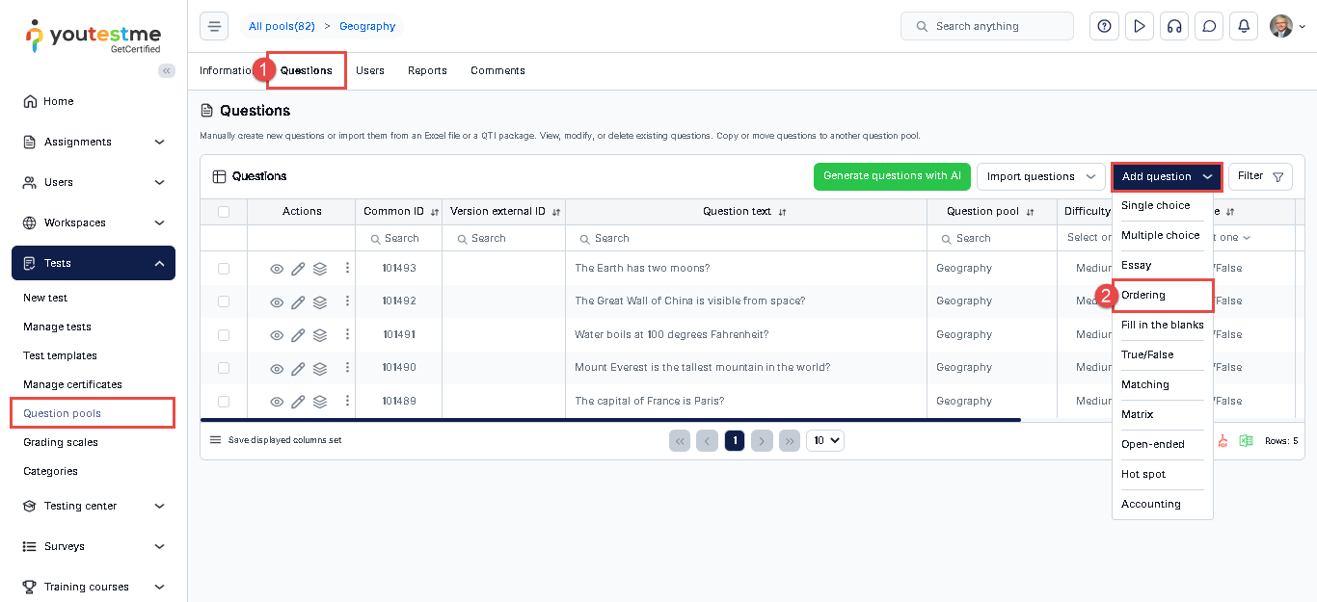Screen dimensions: 1317x602
Task: Open the help question mark icon
Action: point(1104,26)
